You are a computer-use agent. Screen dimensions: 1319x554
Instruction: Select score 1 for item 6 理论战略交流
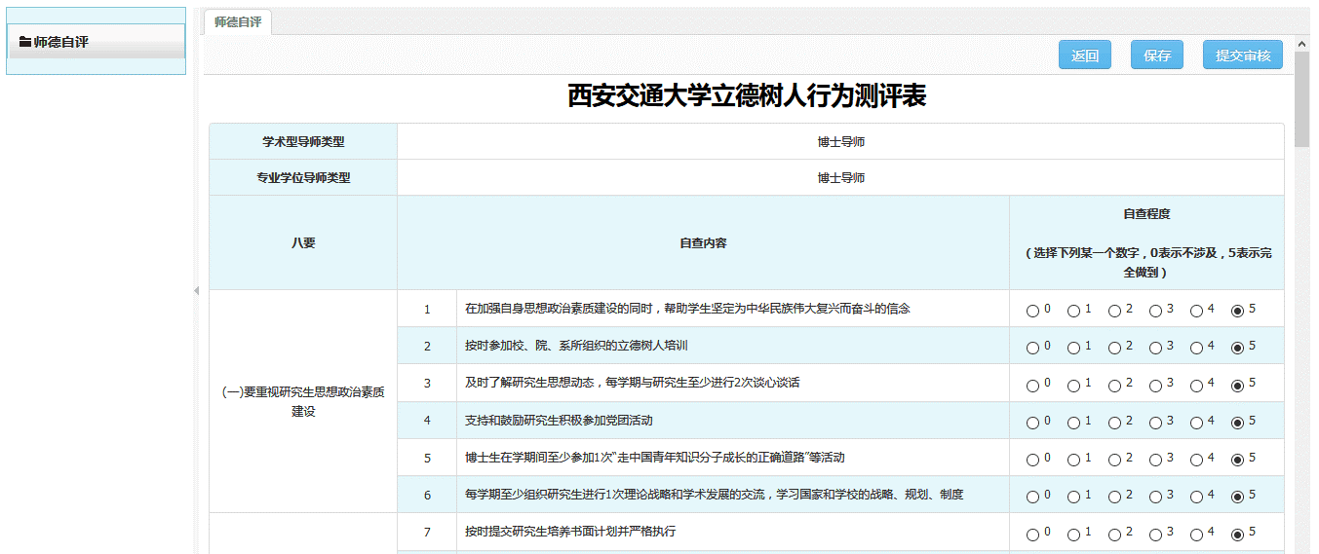[1073, 498]
